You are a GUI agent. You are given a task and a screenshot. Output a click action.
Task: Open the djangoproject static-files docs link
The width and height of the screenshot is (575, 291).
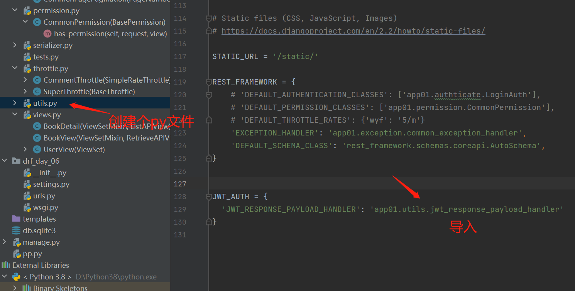[353, 31]
